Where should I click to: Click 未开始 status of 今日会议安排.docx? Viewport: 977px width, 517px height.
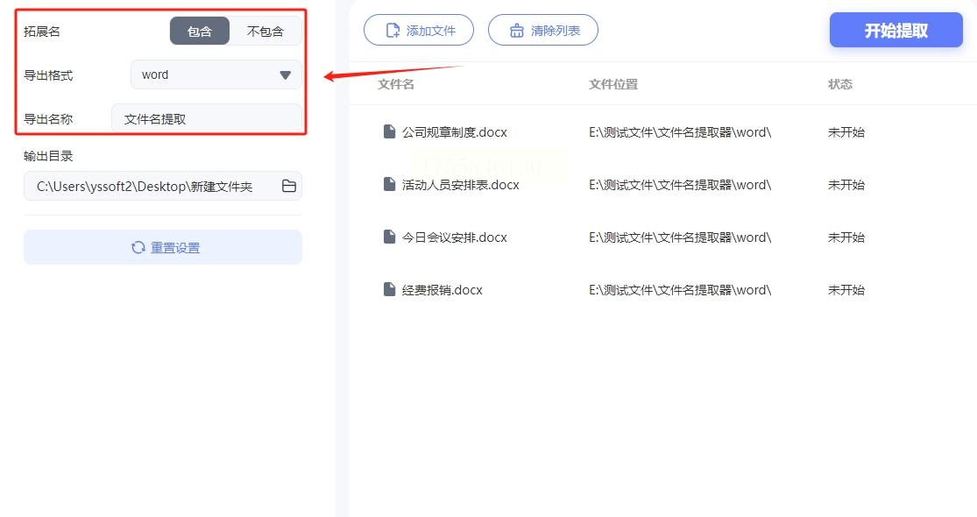coord(846,237)
